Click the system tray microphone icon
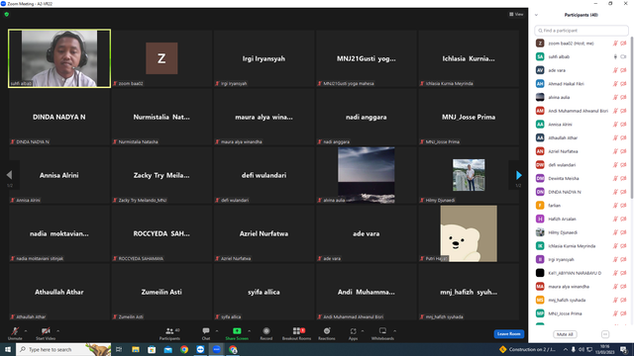 point(573,349)
